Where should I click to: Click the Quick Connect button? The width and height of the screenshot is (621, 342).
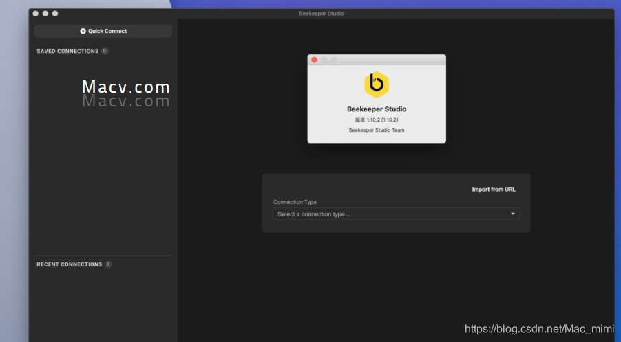tap(103, 31)
